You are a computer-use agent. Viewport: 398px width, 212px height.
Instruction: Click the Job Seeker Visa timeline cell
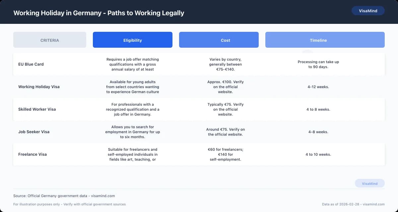point(318,132)
